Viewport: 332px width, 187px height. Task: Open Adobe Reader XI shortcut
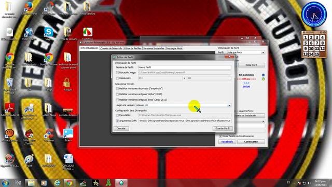click(9, 110)
